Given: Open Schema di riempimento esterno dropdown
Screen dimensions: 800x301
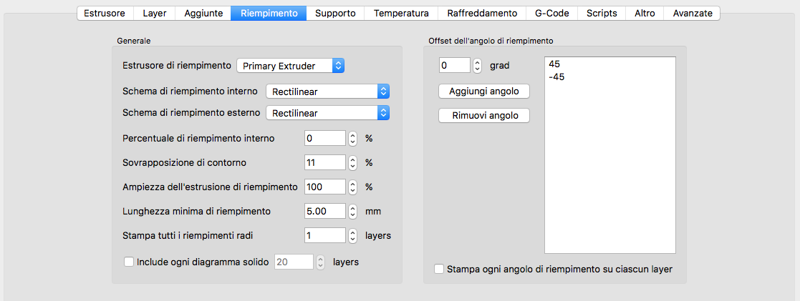Looking at the screenshot, I should click(x=327, y=113).
